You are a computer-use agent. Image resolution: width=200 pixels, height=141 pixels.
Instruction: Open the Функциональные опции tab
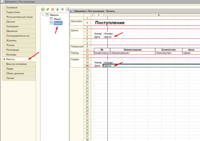click(19, 17)
